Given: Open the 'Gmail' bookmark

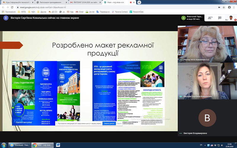Looking at the screenshot, I should (80, 12).
